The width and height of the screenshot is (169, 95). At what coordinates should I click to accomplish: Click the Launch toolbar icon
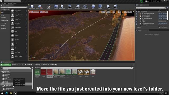coord(116,7)
